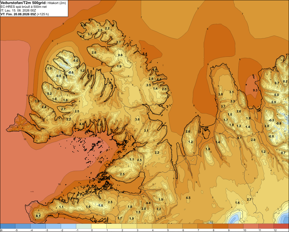This screenshot has height=232, width=289.
Task: Click the "-3" label on the legend scale
Action: pyautogui.click(x=47, y=230)
